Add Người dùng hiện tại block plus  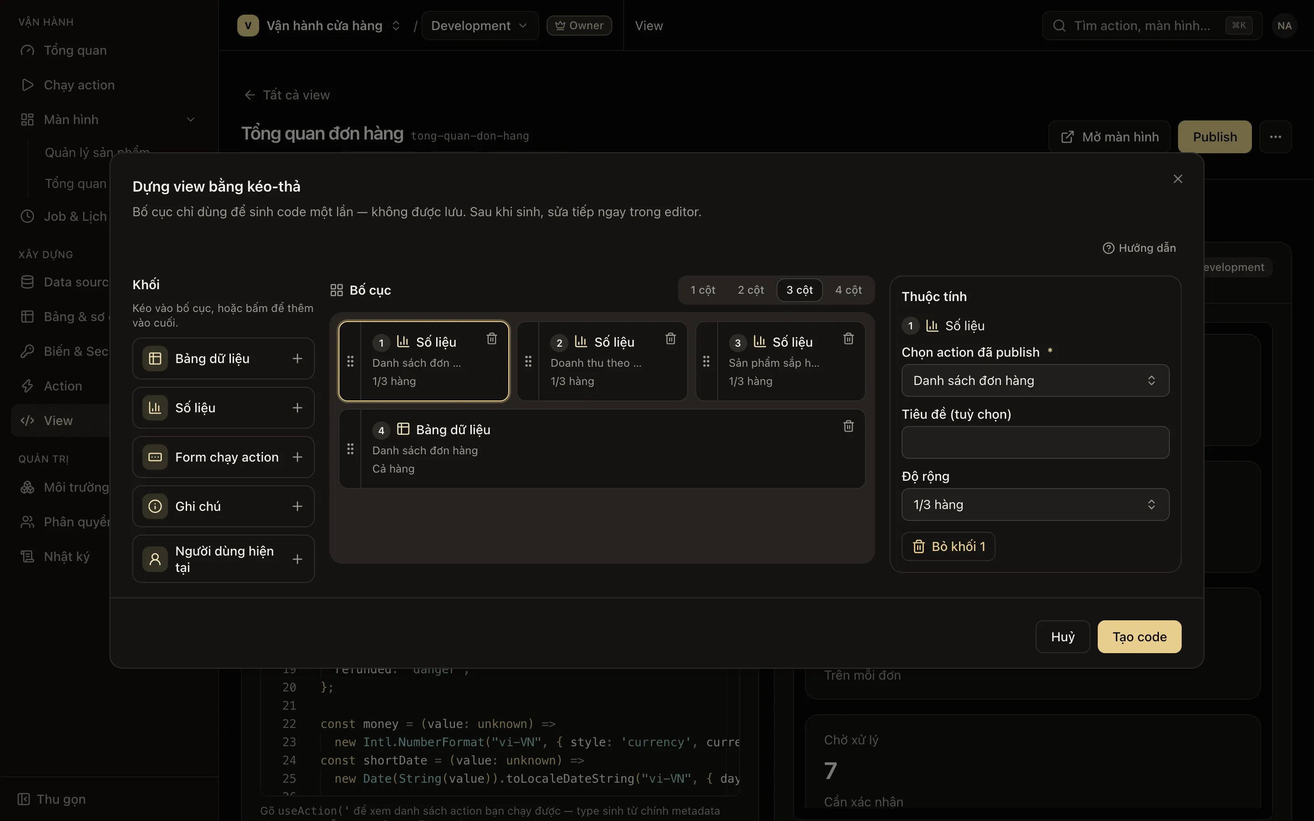click(x=297, y=559)
